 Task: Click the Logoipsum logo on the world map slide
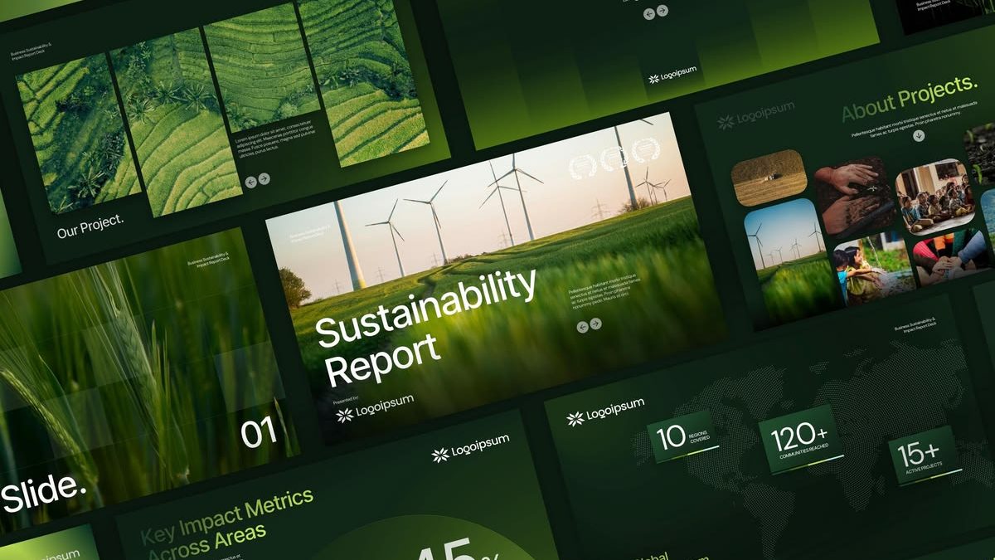point(605,411)
